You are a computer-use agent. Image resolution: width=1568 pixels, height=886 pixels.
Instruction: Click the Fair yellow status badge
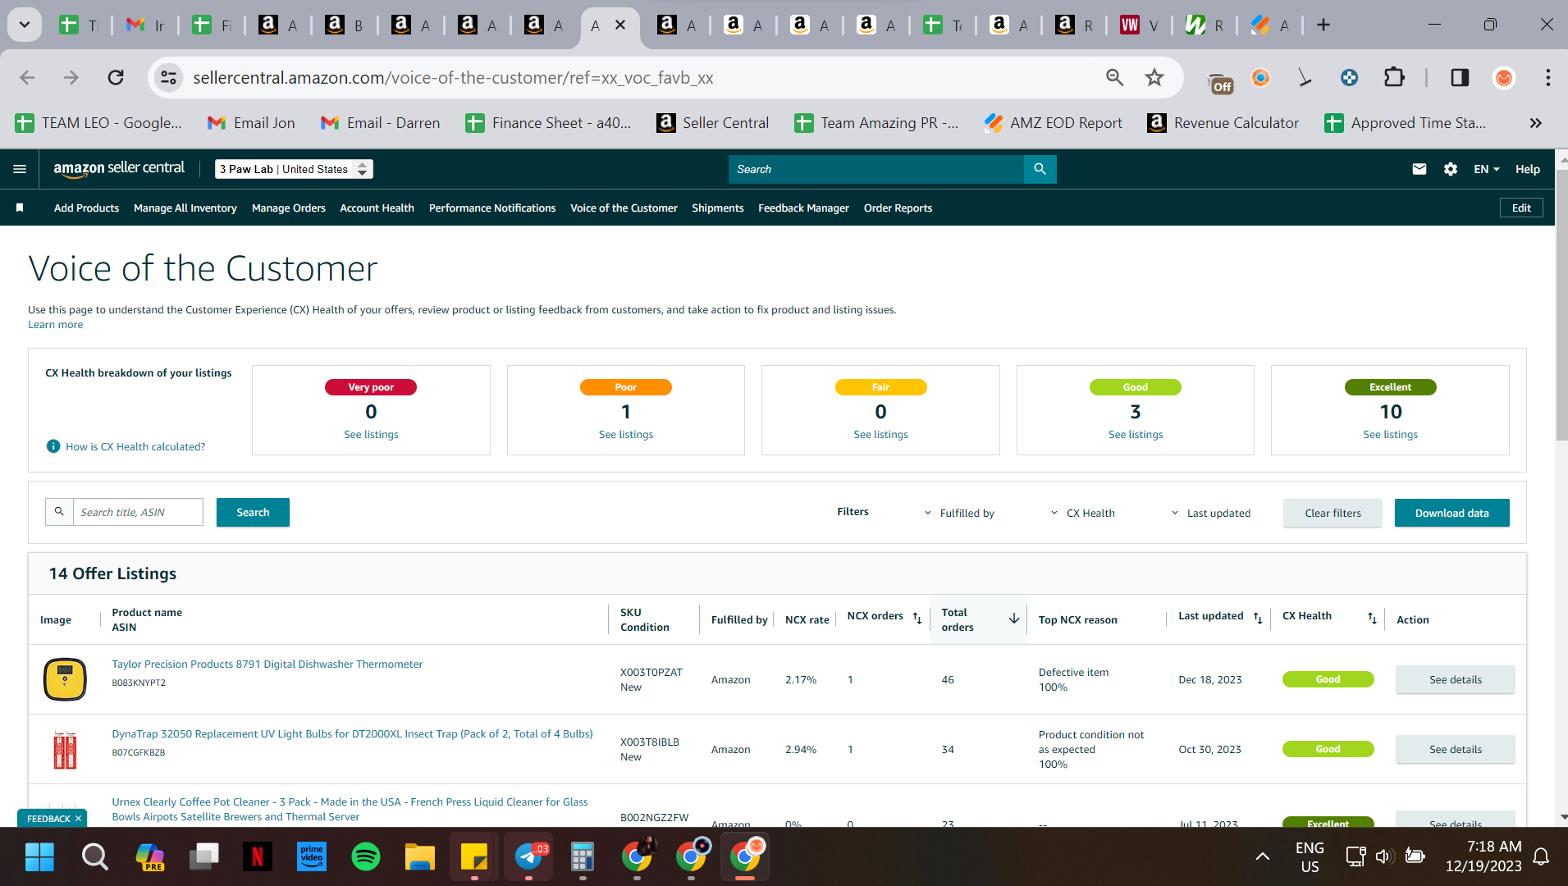880,387
